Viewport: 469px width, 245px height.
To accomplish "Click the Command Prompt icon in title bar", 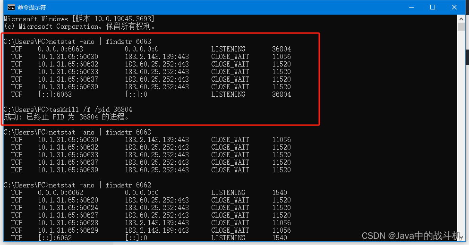I will 11,7.
